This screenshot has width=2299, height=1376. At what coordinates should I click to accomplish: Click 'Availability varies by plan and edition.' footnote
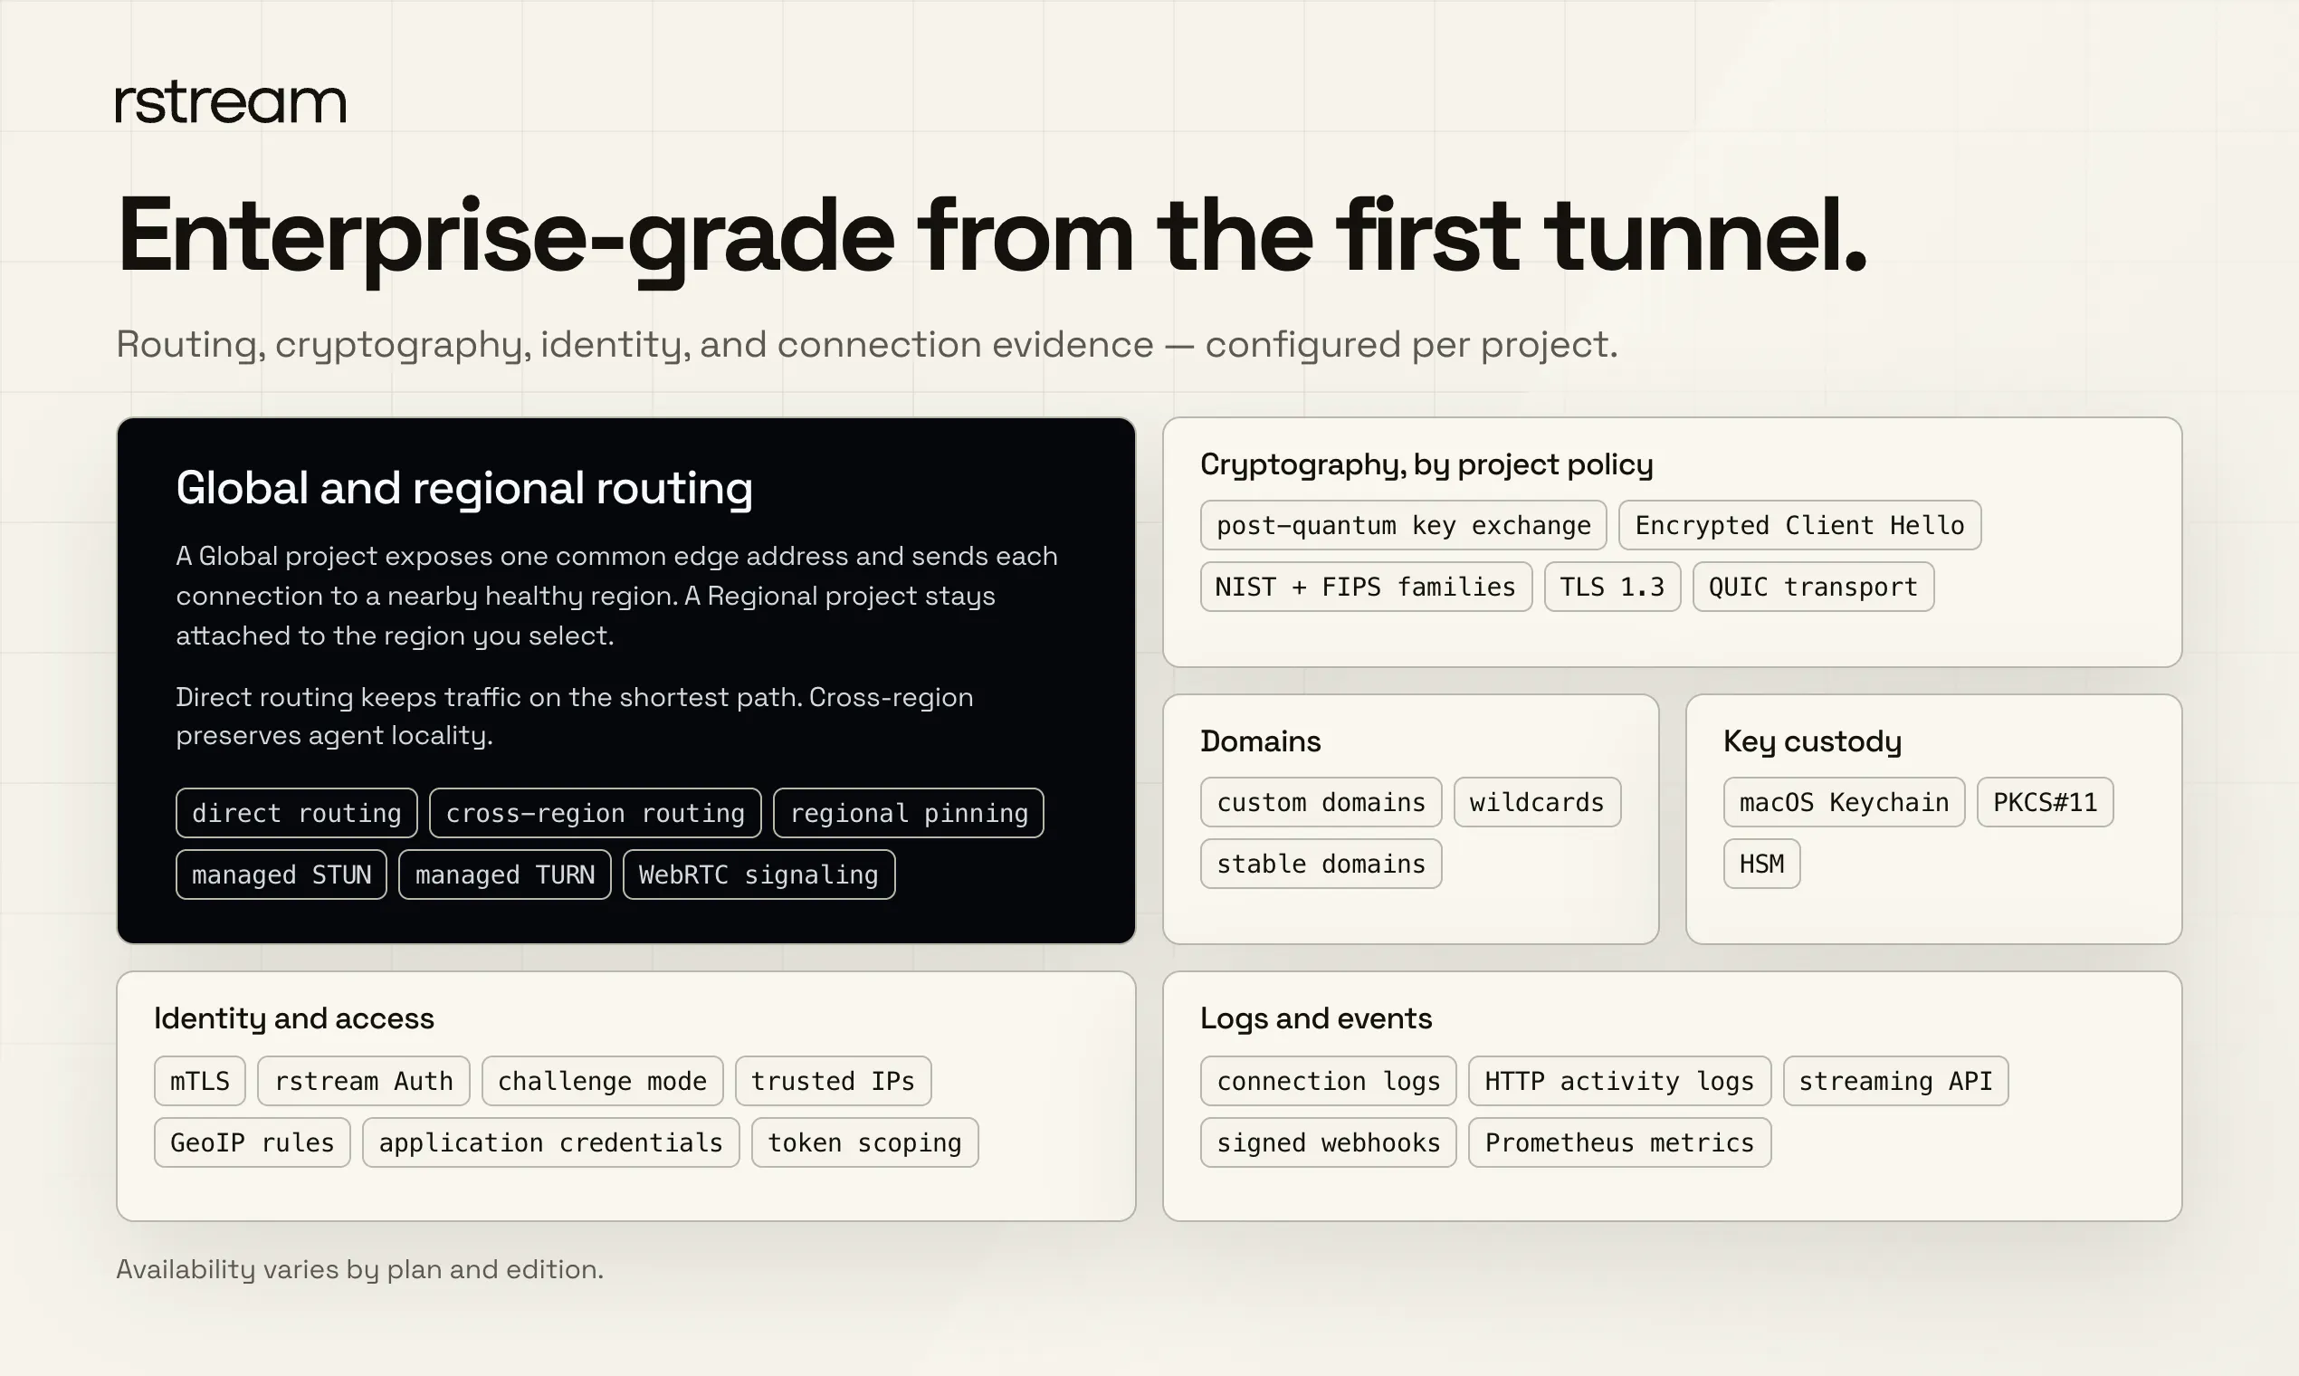pos(359,1269)
